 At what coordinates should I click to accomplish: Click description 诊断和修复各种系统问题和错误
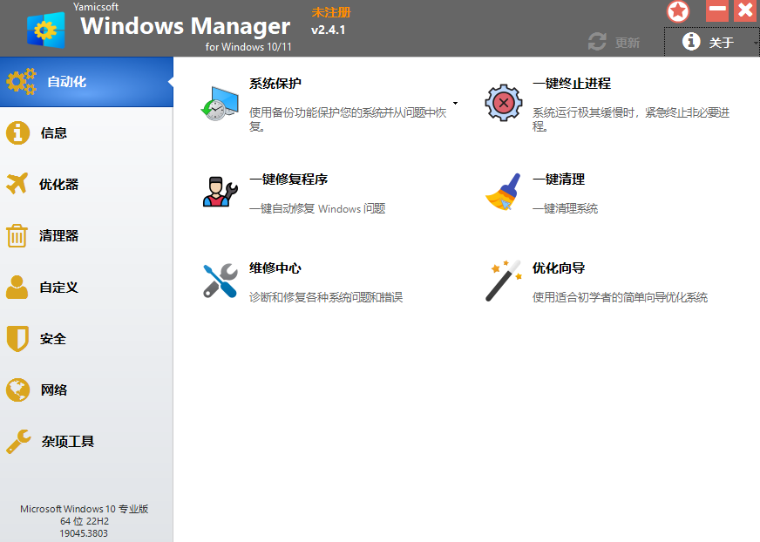click(x=326, y=297)
